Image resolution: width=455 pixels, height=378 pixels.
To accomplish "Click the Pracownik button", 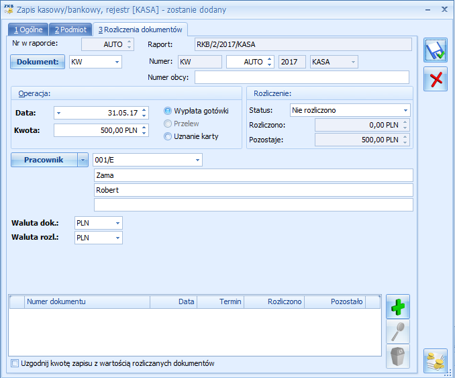I will pyautogui.click(x=44, y=160).
